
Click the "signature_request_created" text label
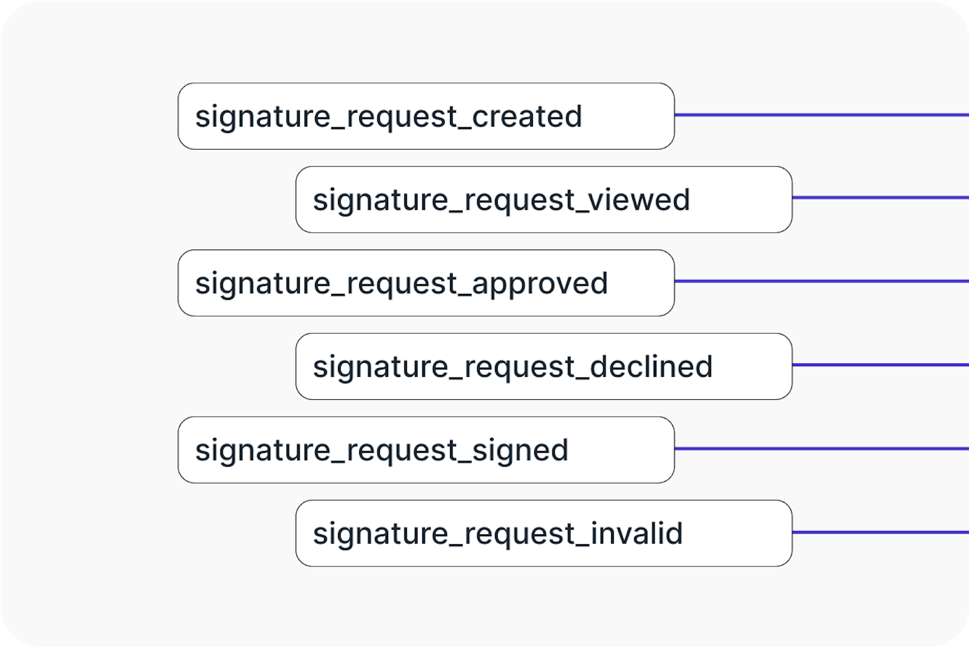pos(388,116)
